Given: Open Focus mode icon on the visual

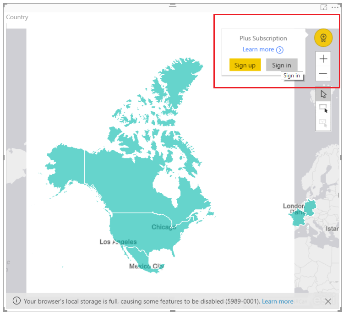Looking at the screenshot, I should (x=324, y=7).
